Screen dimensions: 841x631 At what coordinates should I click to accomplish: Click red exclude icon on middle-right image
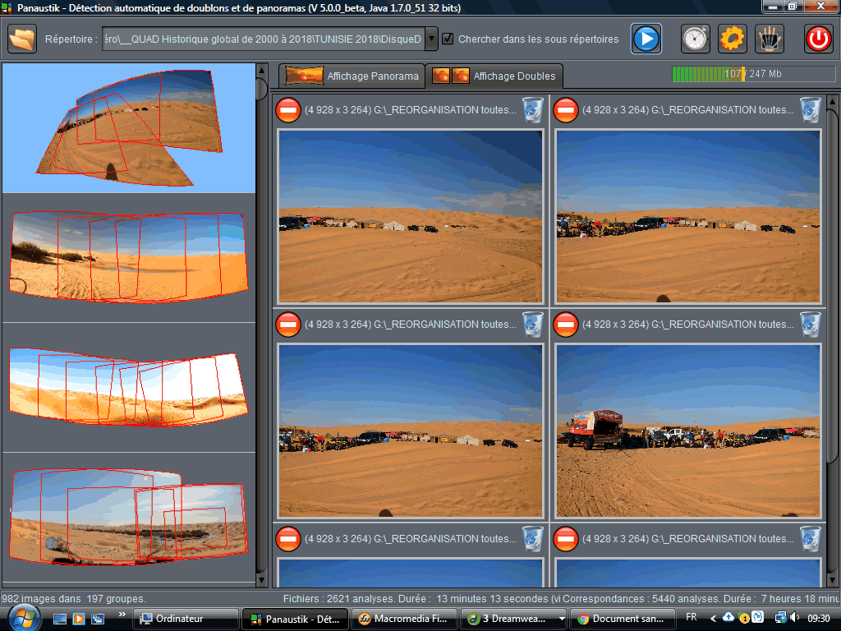click(566, 325)
